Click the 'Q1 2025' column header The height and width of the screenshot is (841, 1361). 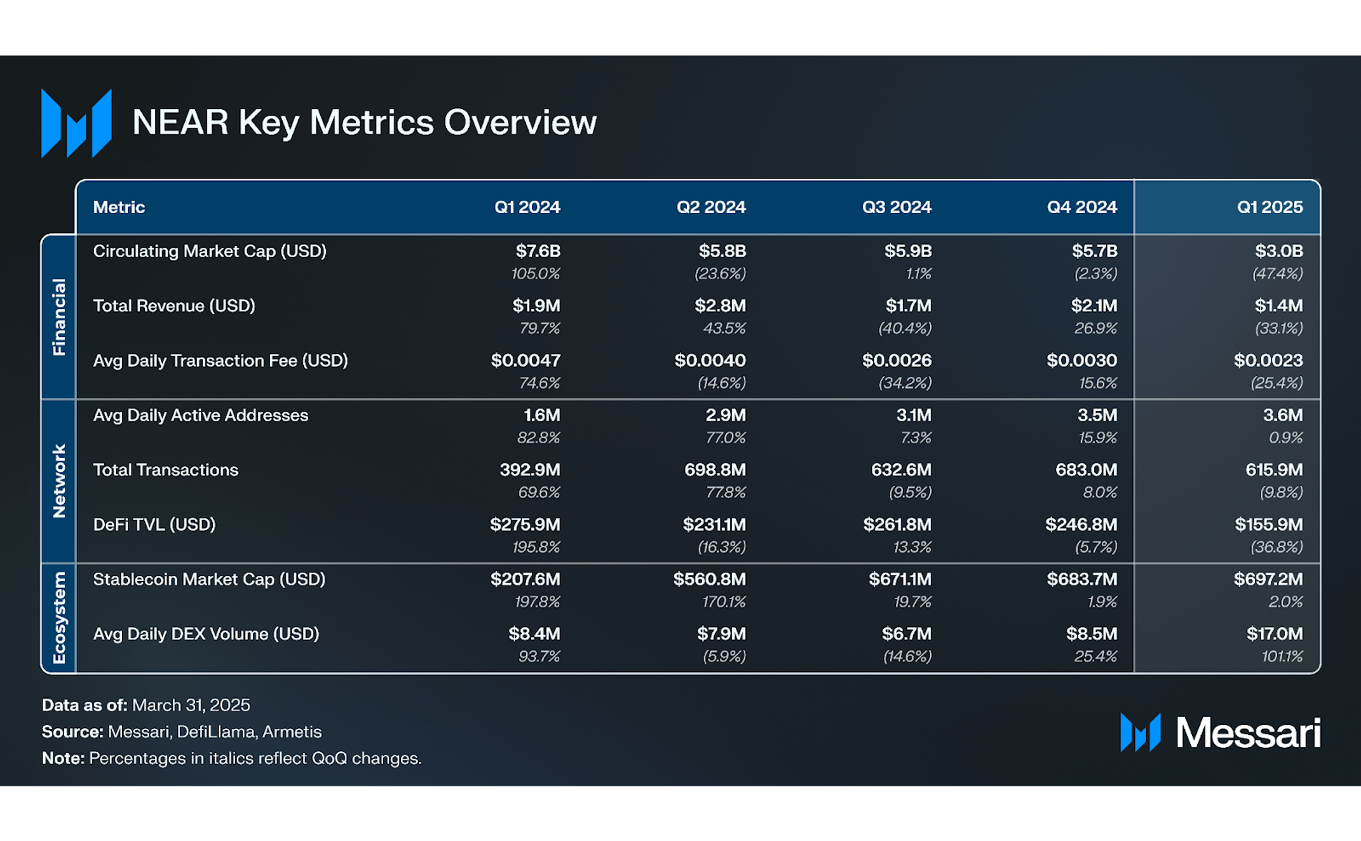(x=1270, y=207)
